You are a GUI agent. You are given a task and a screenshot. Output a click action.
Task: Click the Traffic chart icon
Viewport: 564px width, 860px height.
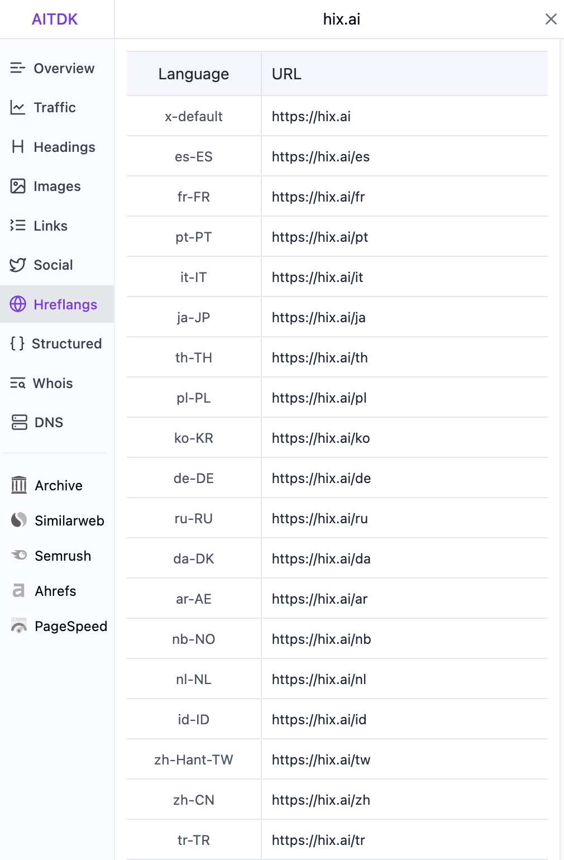point(18,107)
